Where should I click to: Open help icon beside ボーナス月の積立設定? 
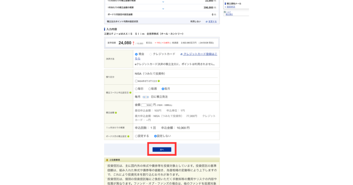click(x=128, y=136)
